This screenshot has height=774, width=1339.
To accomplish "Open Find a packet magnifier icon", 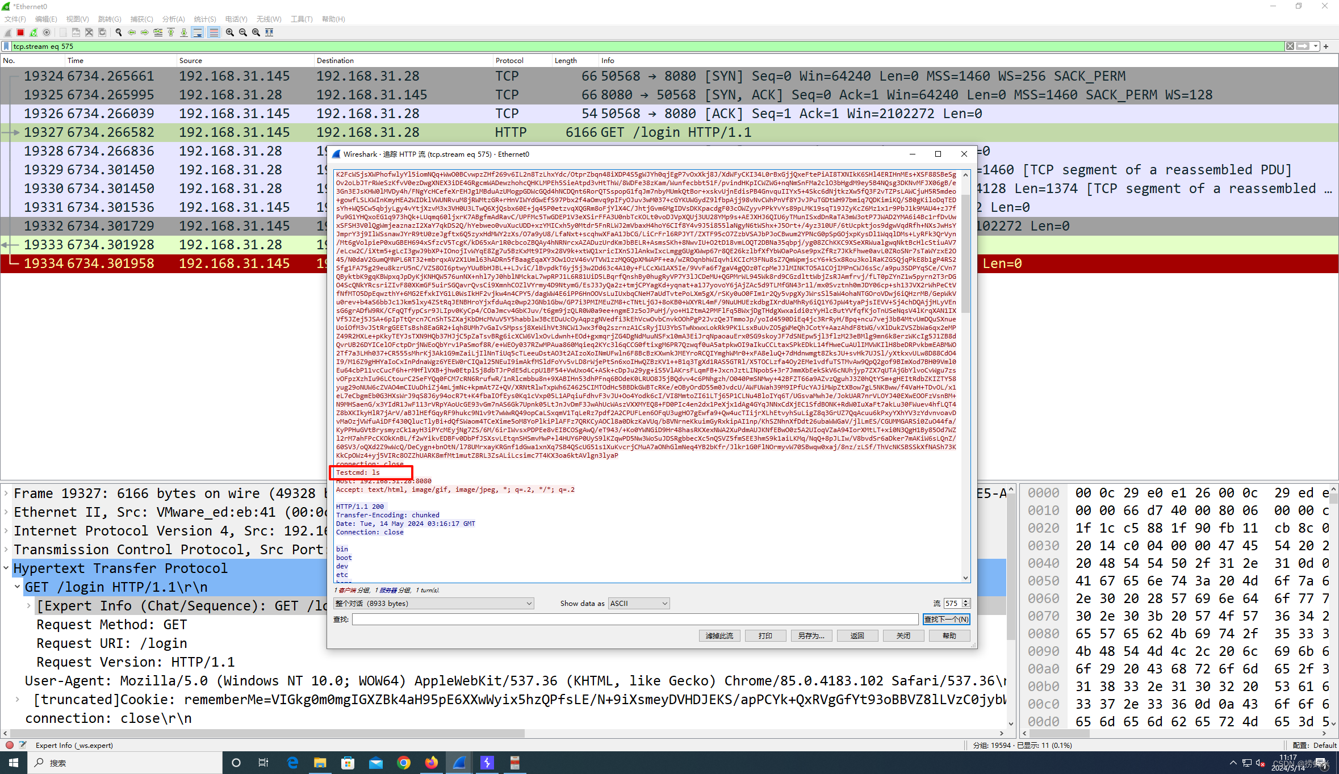I will (x=118, y=32).
